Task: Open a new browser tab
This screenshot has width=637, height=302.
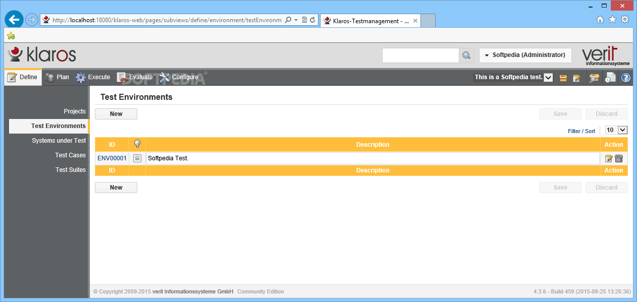Action: tap(428, 21)
